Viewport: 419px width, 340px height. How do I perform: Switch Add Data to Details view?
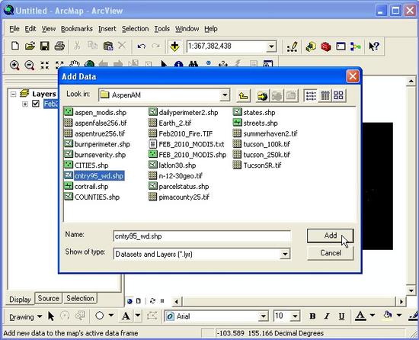tap(325, 95)
